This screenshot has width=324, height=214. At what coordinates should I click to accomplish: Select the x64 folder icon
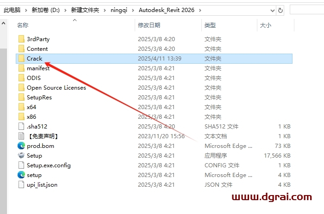pyautogui.click(x=21, y=107)
